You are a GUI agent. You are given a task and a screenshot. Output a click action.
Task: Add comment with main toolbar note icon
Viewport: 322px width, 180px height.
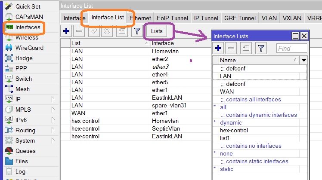tap(122, 31)
